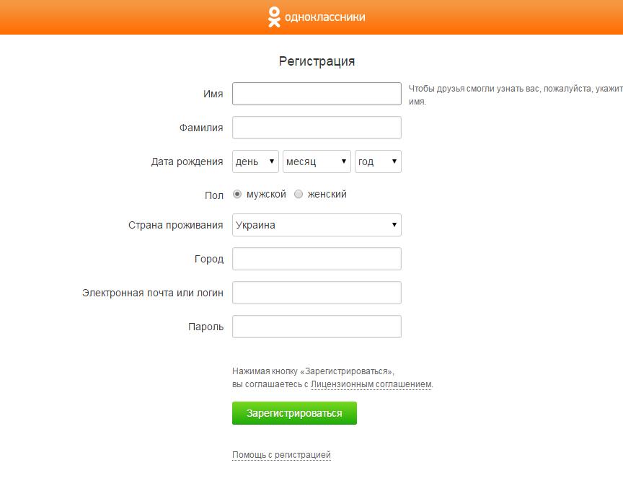Open the Помощь с регистрацией link
The height and width of the screenshot is (478, 623).
(281, 454)
